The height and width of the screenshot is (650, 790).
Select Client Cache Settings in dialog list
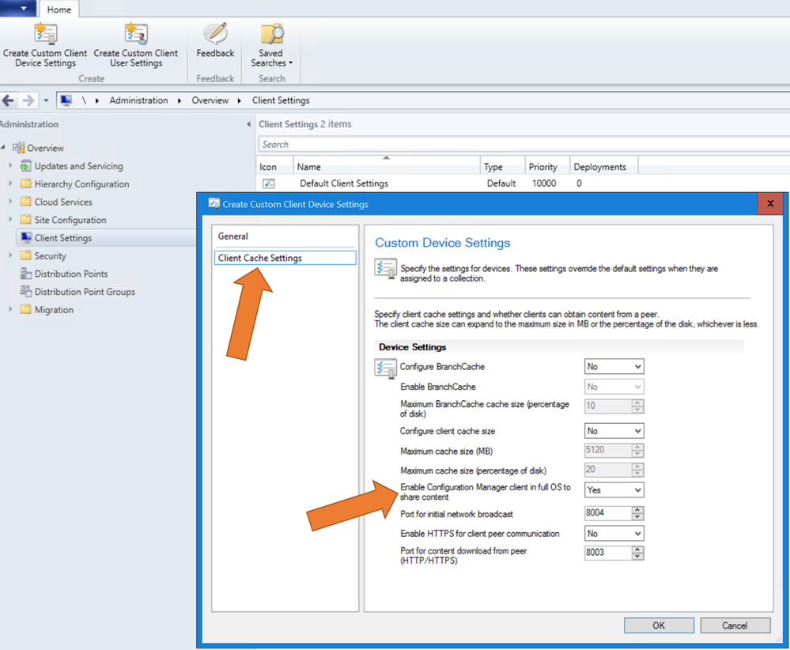click(x=285, y=258)
